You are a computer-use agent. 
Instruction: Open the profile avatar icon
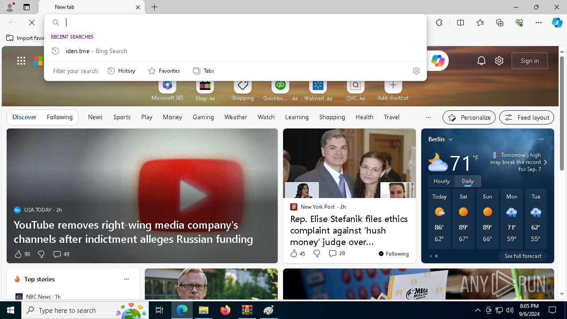(x=9, y=7)
